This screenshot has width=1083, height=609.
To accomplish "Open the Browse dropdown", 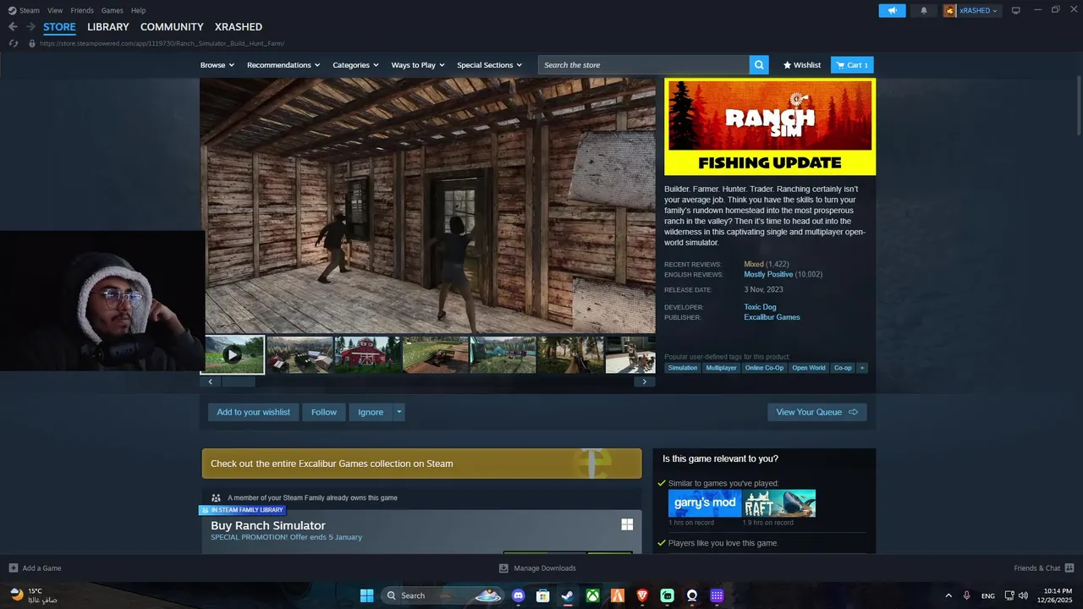I will click(x=217, y=65).
